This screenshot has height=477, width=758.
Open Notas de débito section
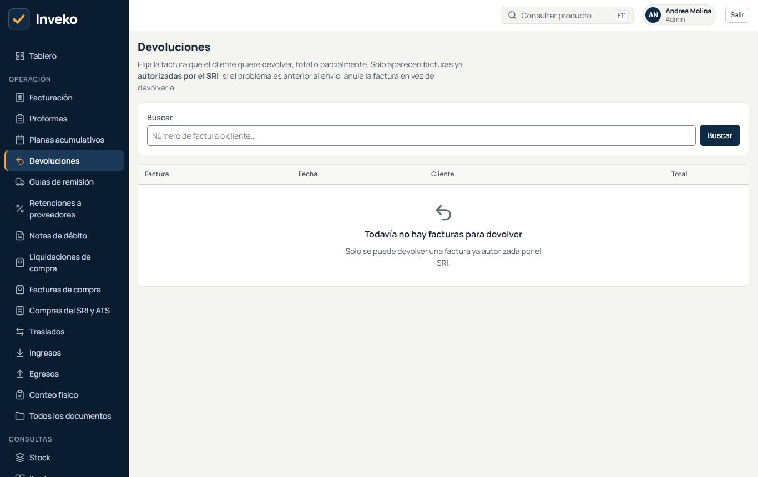(x=64, y=236)
